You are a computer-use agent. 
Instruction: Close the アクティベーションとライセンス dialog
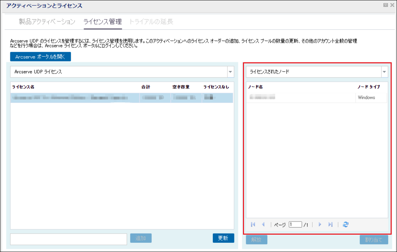(392, 5)
